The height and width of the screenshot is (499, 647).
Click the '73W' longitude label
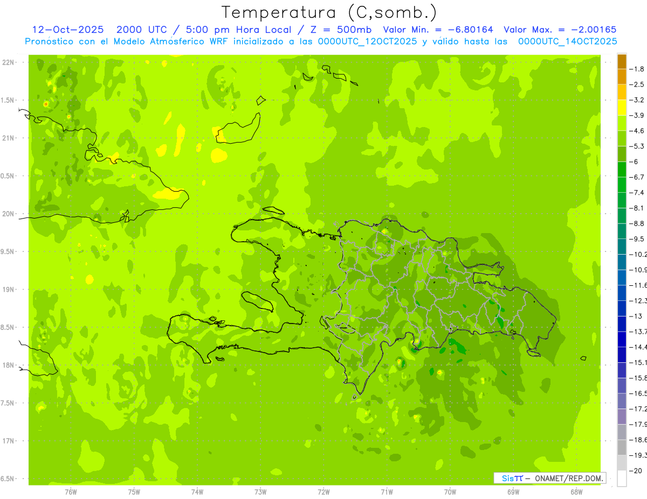(x=260, y=491)
